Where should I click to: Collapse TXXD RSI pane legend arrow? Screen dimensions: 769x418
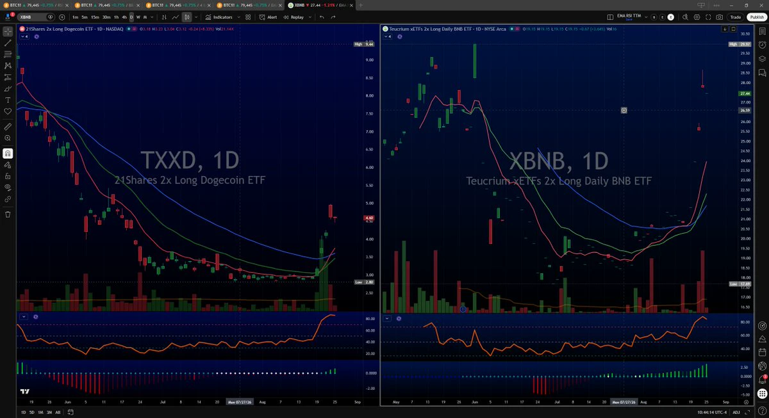point(24,316)
